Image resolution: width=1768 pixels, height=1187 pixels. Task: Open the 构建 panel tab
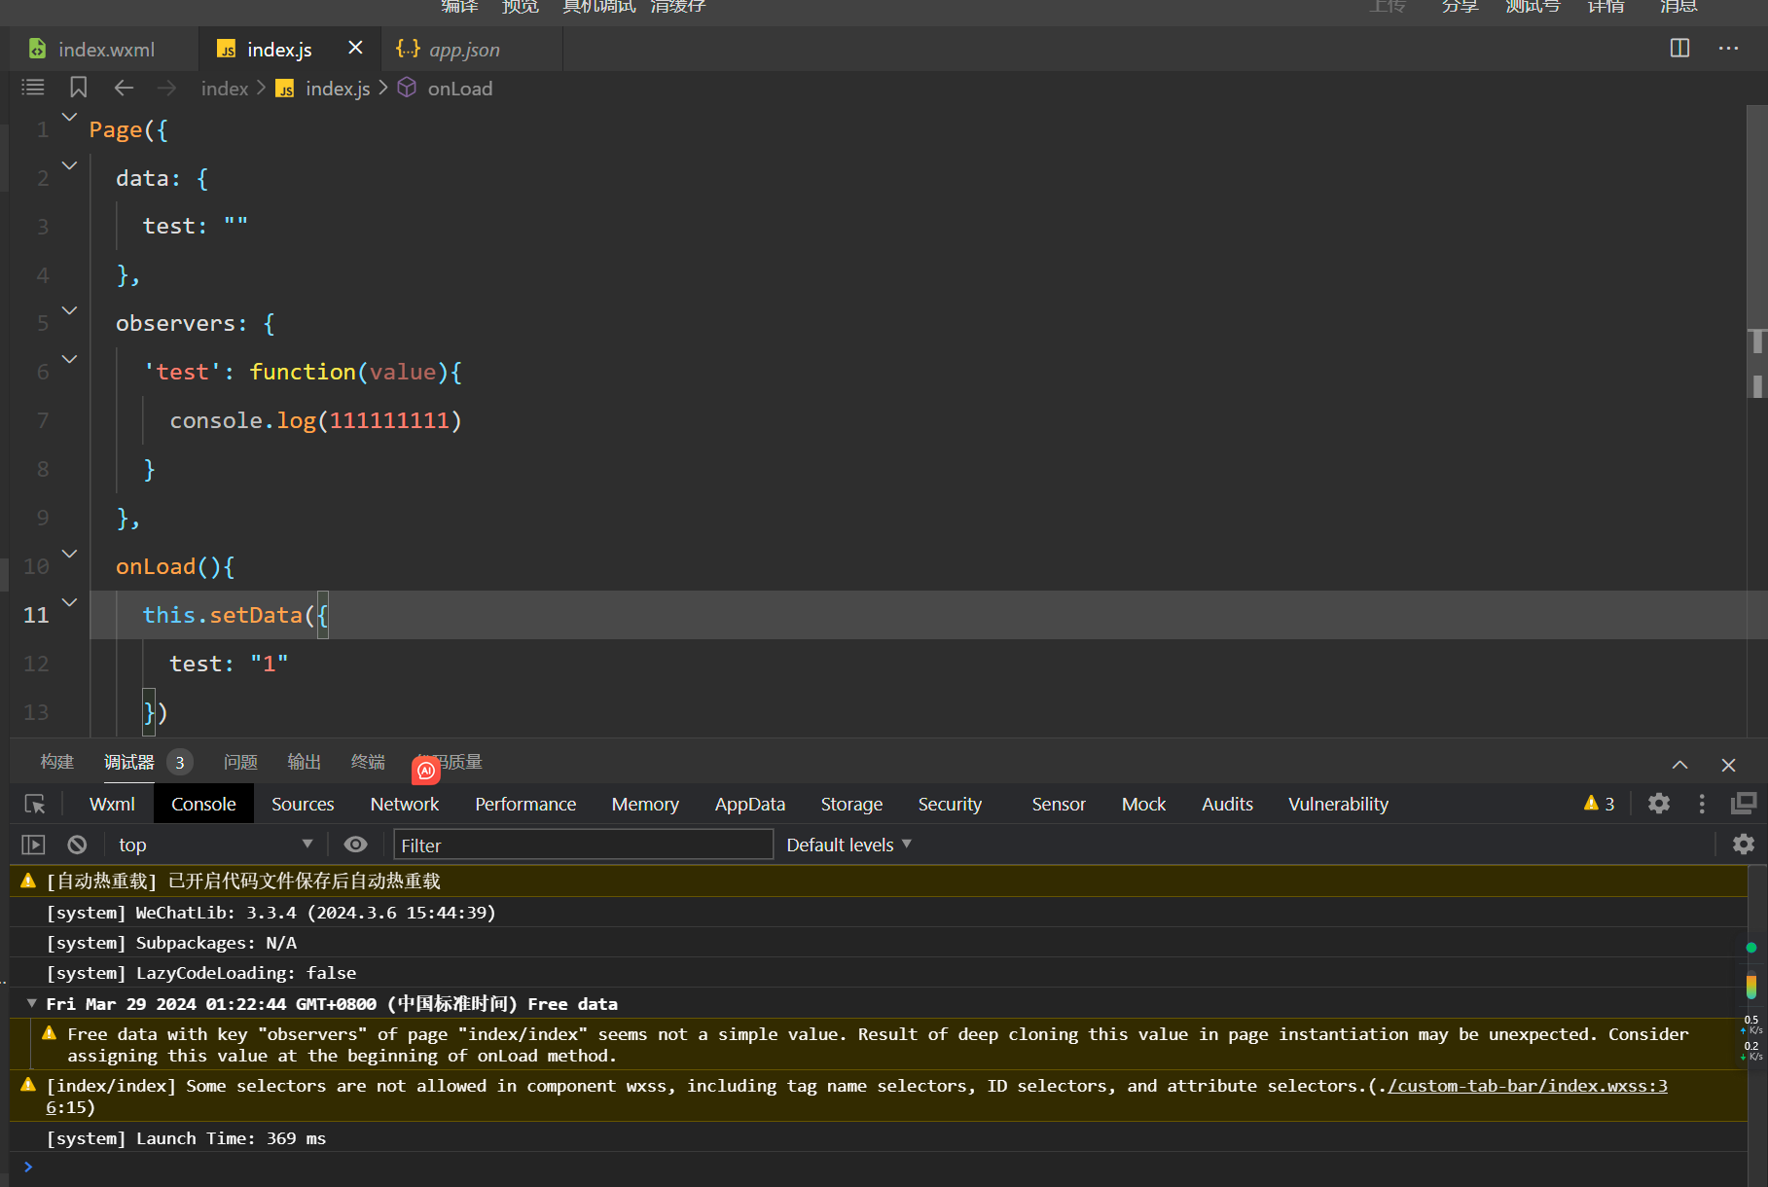point(57,762)
